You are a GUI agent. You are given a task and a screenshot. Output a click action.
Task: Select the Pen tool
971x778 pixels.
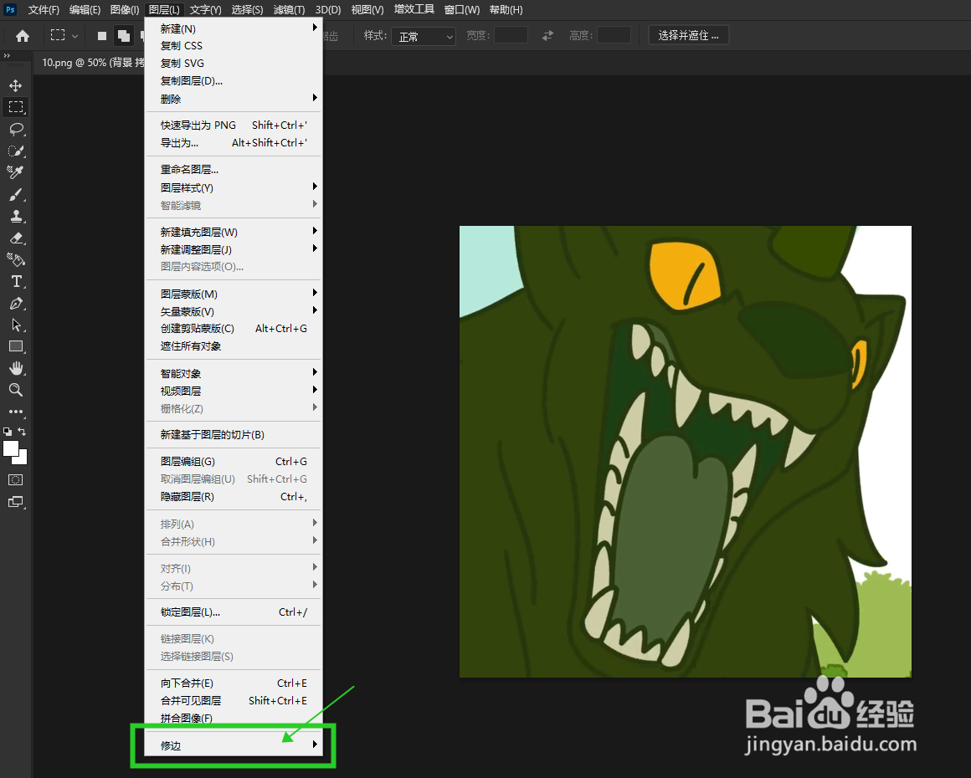pyautogui.click(x=15, y=304)
